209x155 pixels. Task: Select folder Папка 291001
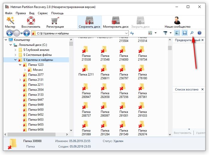click(124, 109)
